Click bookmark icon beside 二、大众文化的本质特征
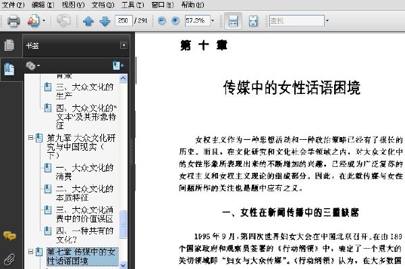Image resolution: width=405 pixels, height=269 pixels. tap(48, 189)
